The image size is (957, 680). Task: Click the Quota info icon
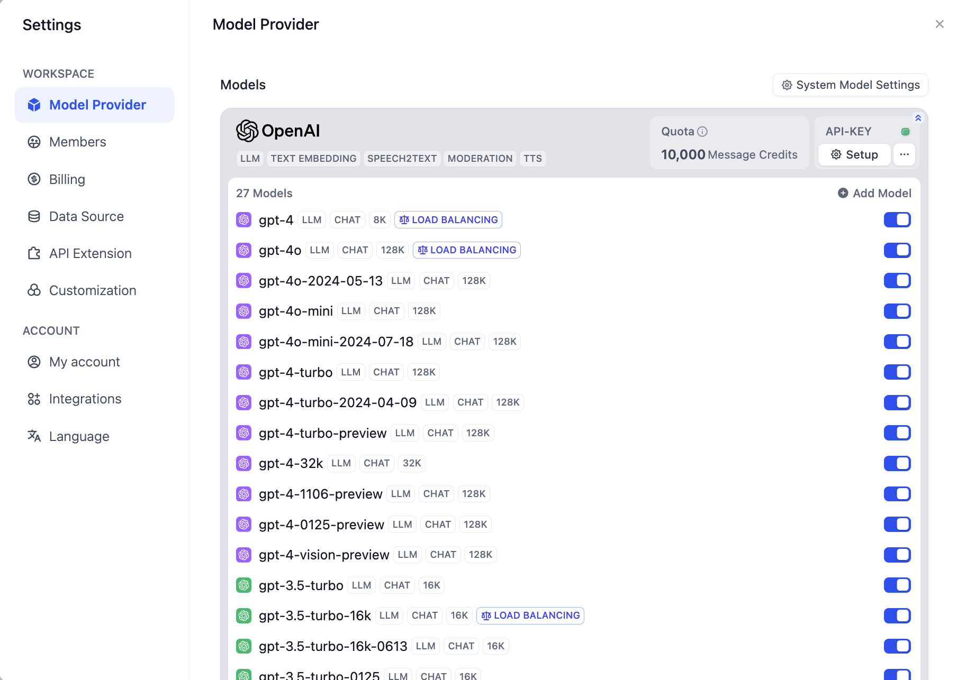click(x=702, y=132)
